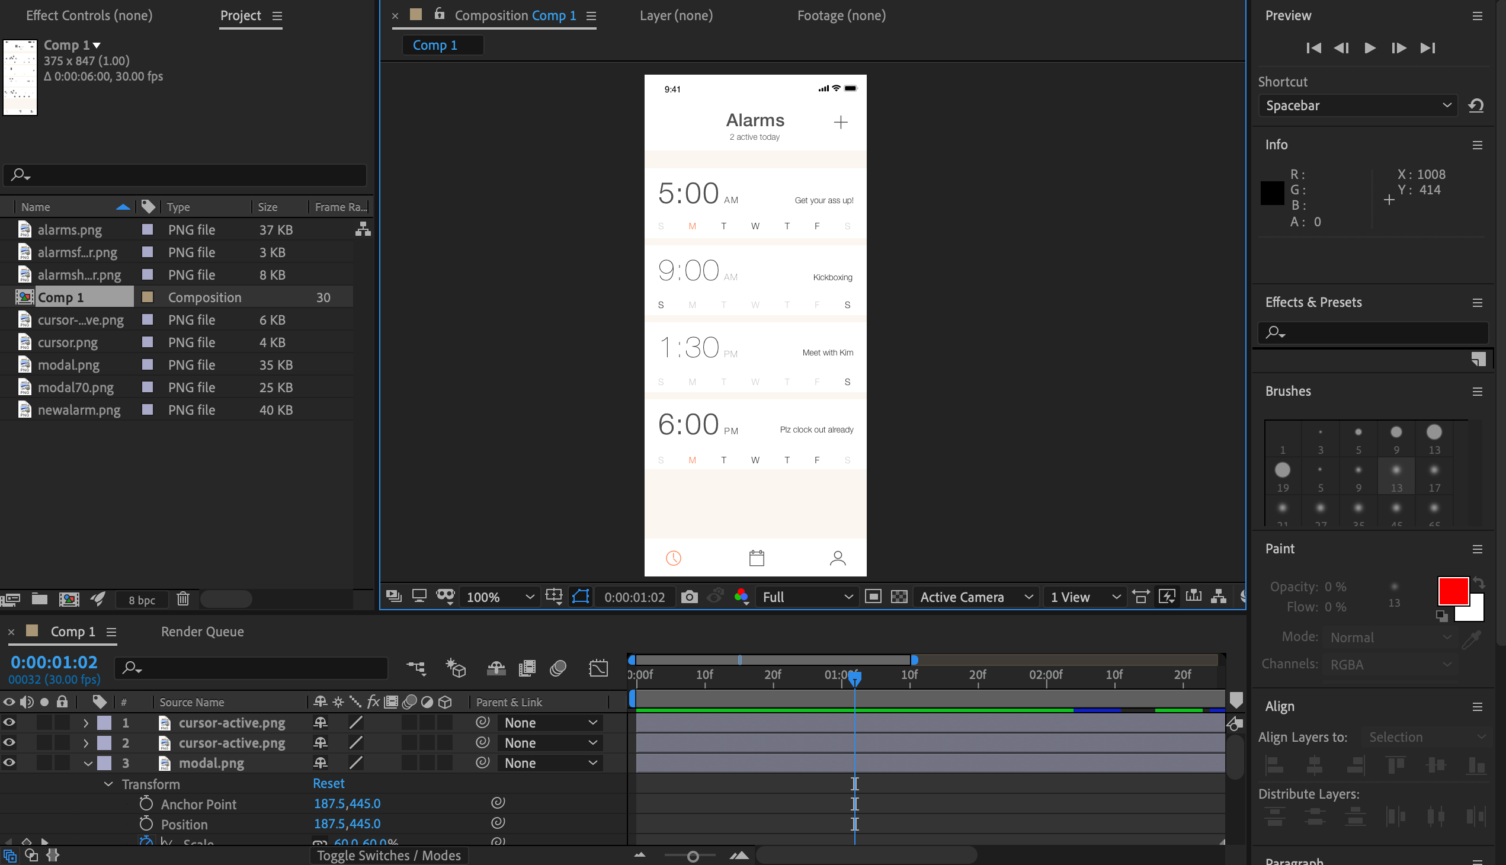Click the preview time 0:00:01:02 display
Viewport: 1506px width, 865px height.
[x=635, y=597]
